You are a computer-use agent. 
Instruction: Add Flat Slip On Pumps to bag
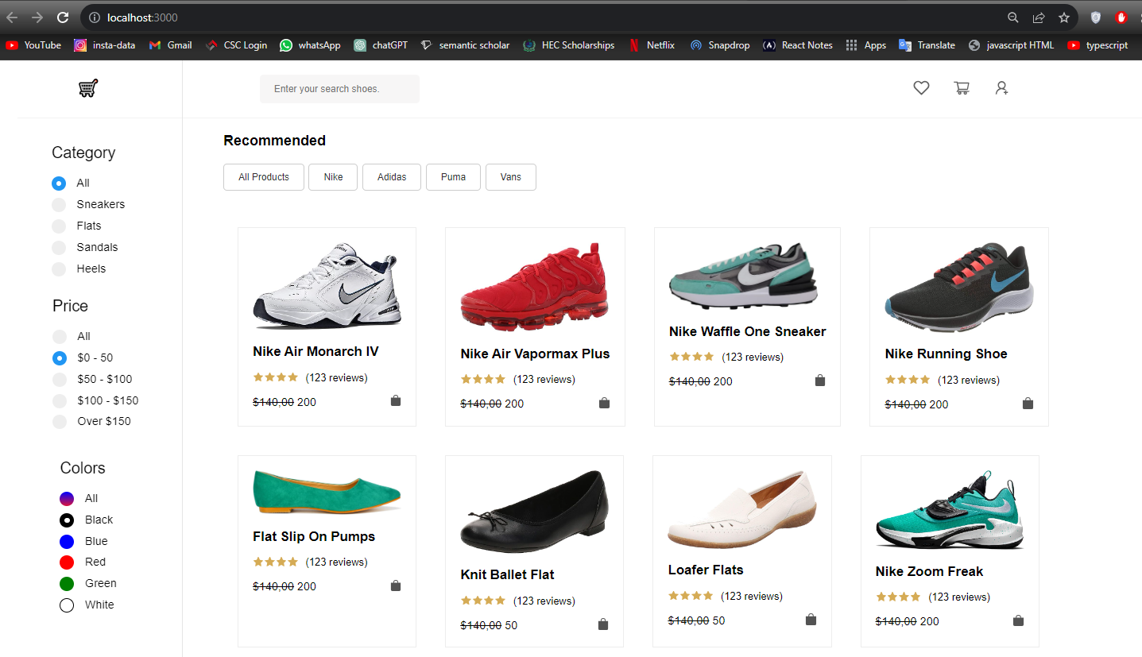click(396, 586)
